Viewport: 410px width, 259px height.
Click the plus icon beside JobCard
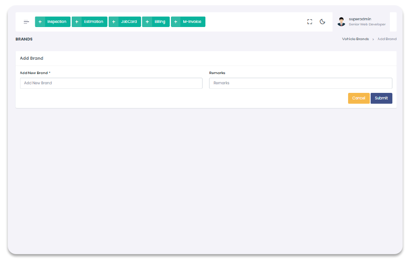point(114,22)
